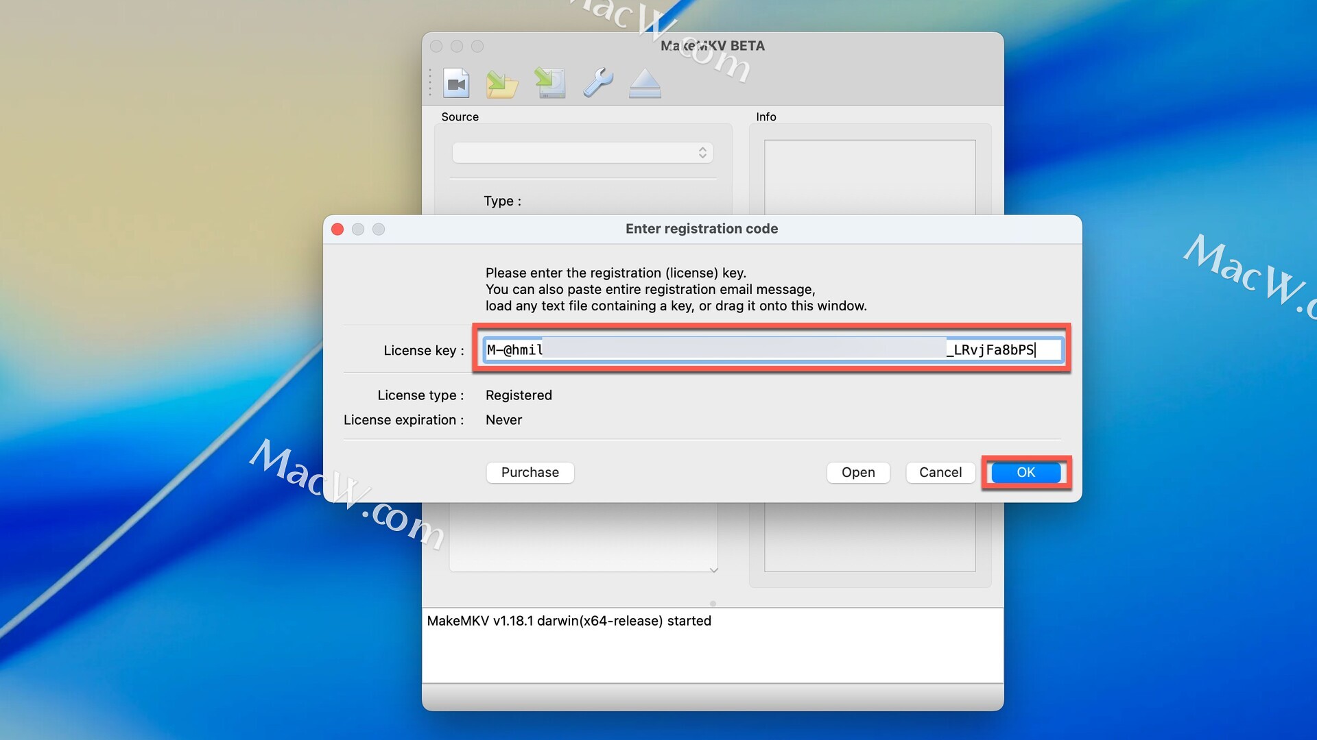This screenshot has height=740, width=1317.
Task: Click the Cancel button
Action: pos(940,472)
